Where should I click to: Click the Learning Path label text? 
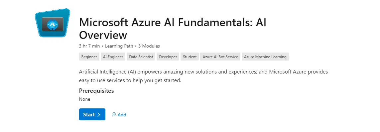click(119, 46)
